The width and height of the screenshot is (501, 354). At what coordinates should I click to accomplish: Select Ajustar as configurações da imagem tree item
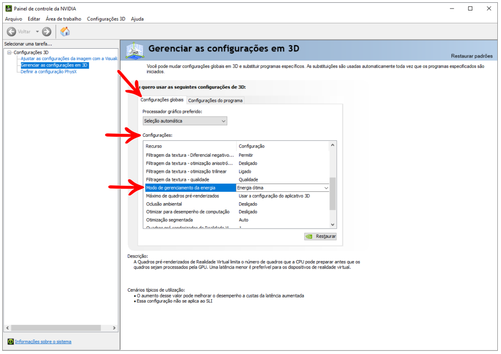click(x=69, y=59)
